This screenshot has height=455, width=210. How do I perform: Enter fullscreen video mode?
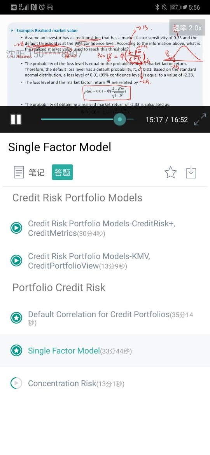click(200, 119)
